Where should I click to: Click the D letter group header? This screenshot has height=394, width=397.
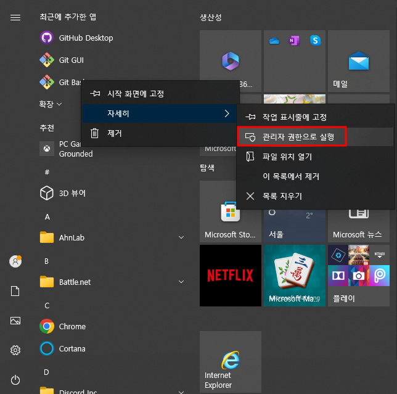click(46, 372)
